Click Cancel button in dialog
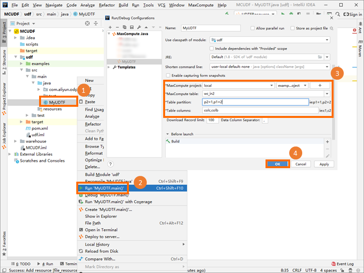Screen dimensions: 364x273 [x=301, y=164]
